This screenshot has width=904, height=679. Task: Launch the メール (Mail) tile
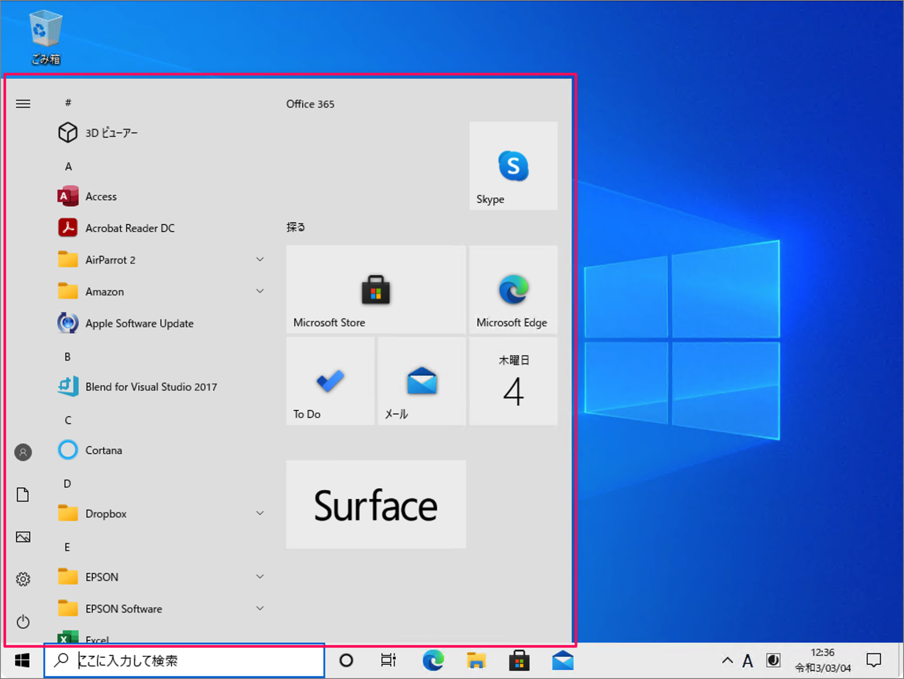[x=421, y=380]
